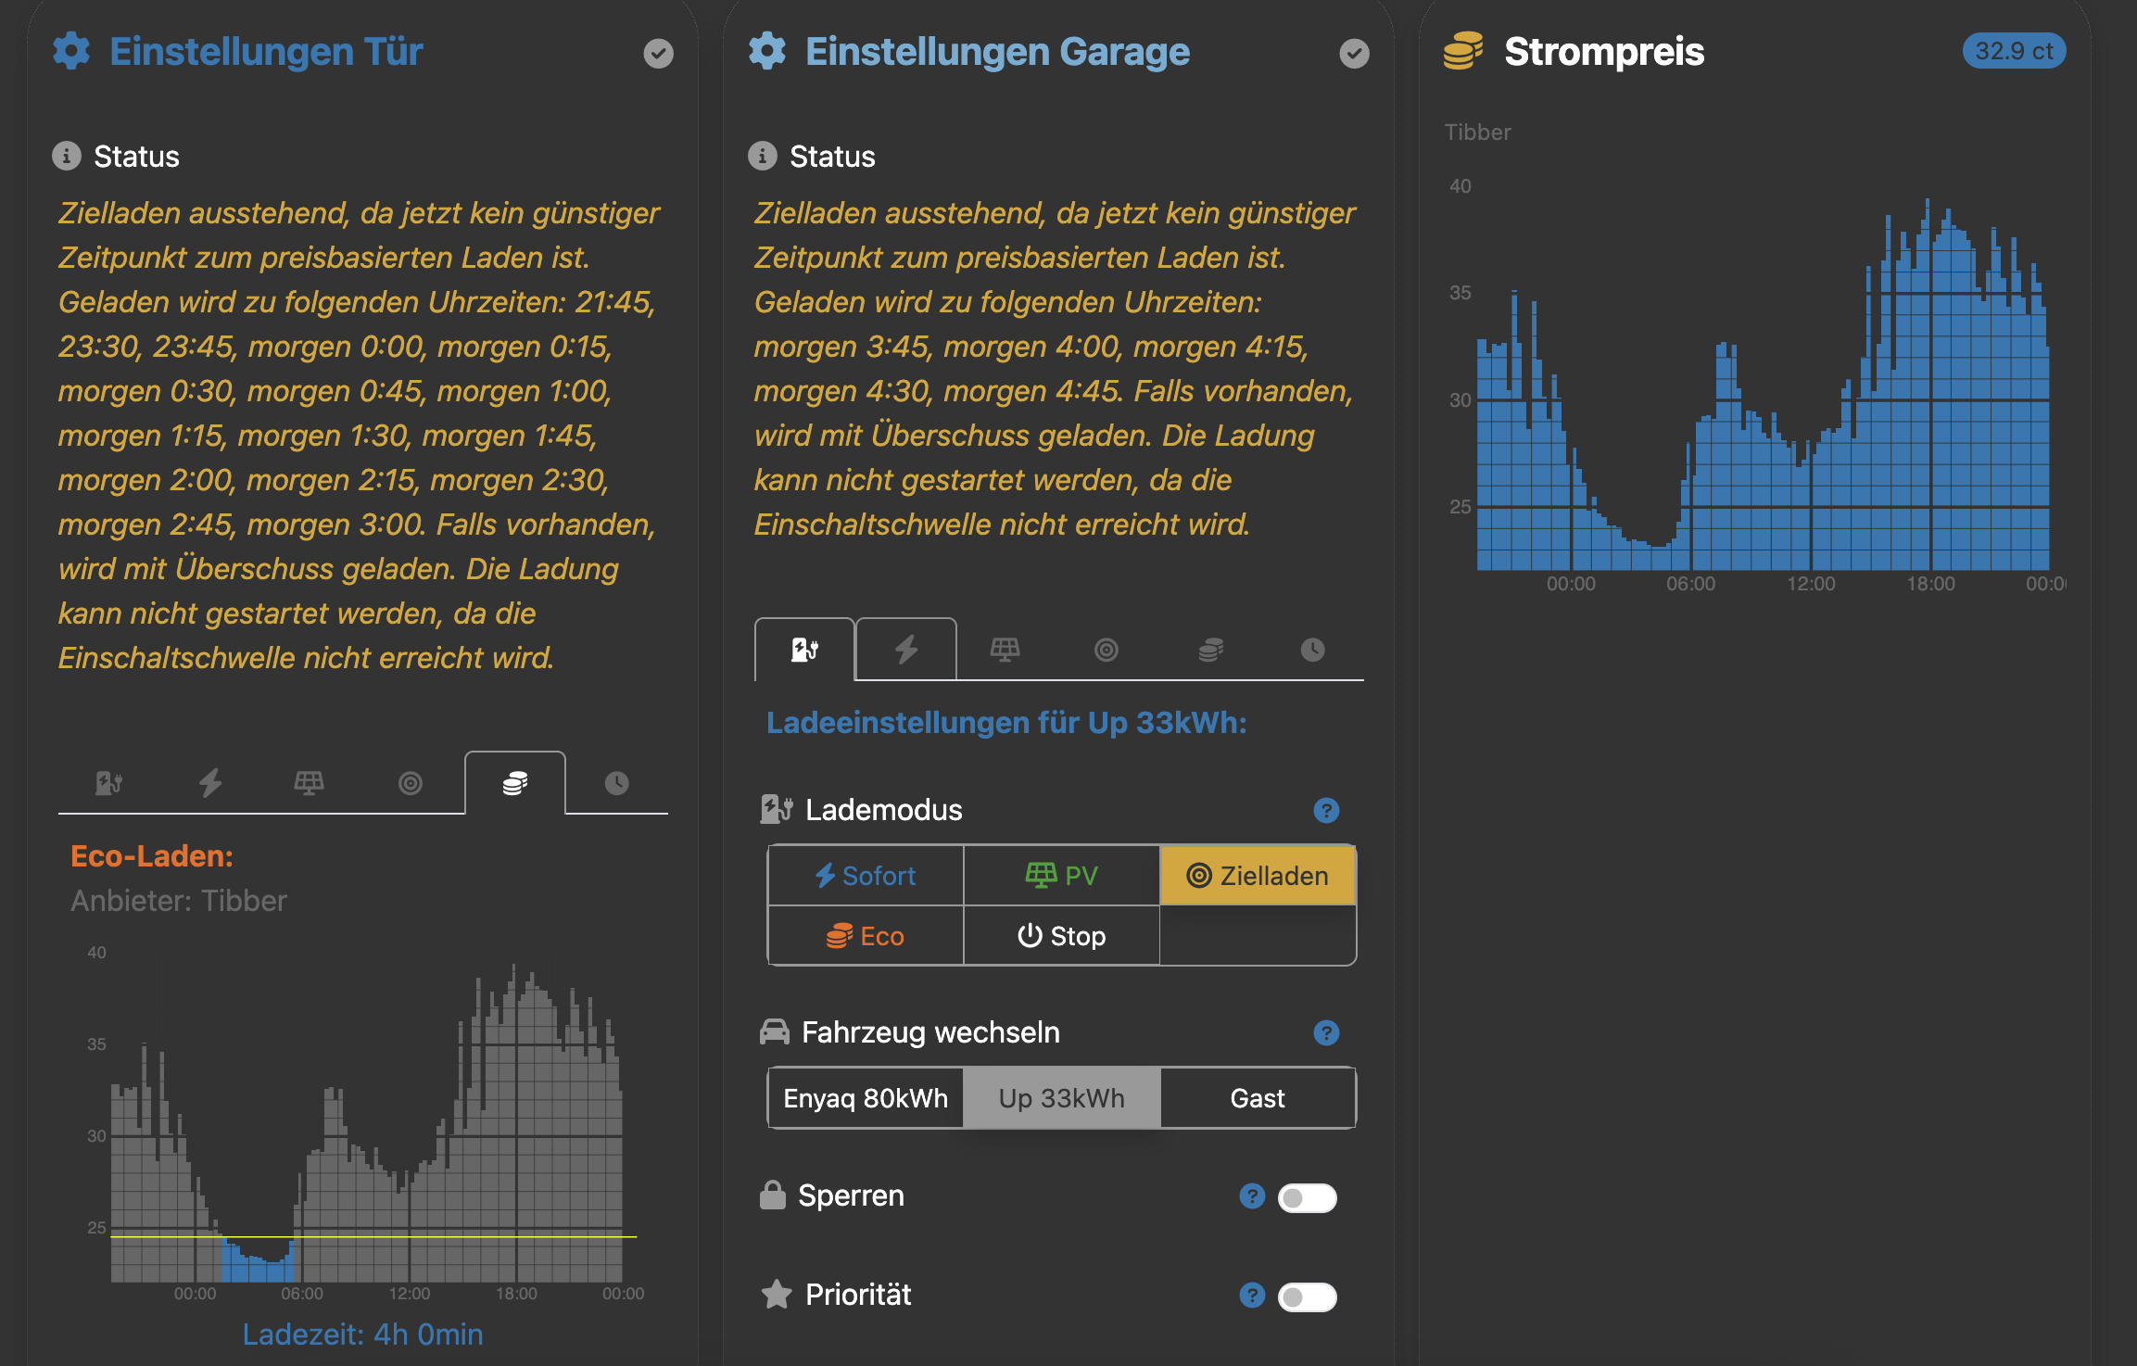Open Garage instant charging lightning tab
This screenshot has height=1366, width=2137.
[905, 649]
